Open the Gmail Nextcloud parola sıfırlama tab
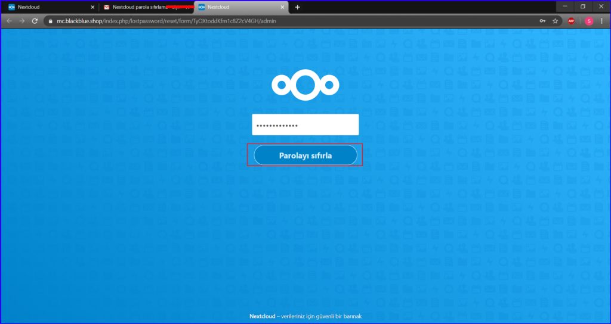 146,7
